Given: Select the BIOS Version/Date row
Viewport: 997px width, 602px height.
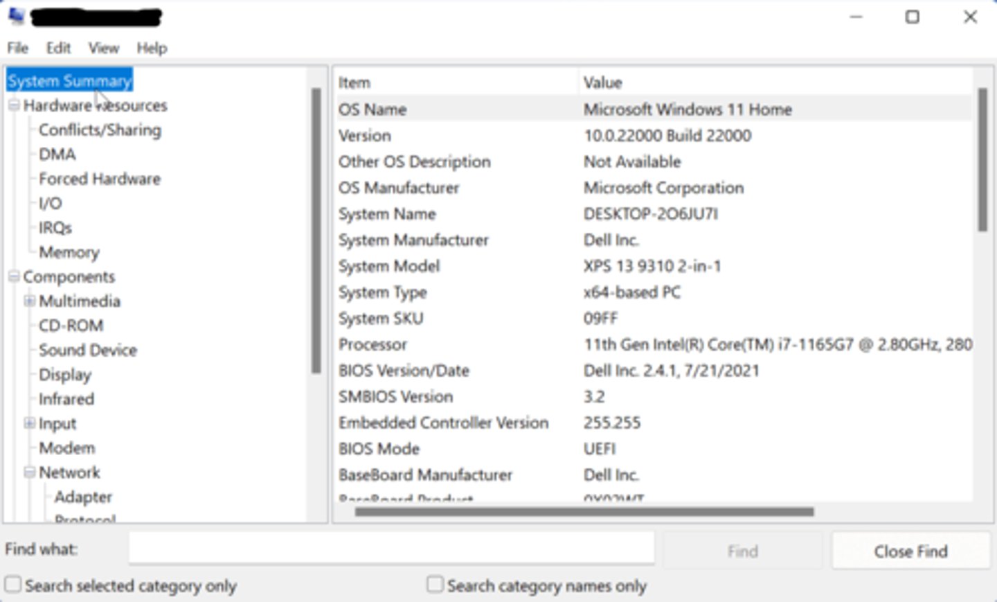Looking at the screenshot, I should (654, 371).
